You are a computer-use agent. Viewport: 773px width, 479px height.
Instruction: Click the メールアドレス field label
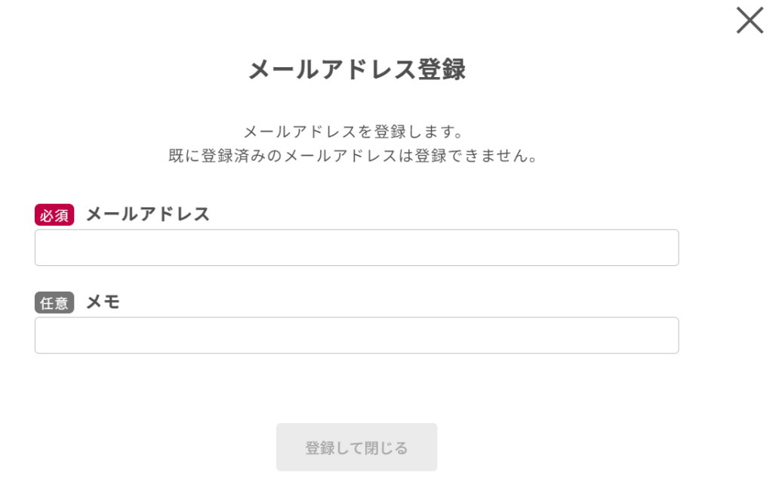tap(148, 215)
